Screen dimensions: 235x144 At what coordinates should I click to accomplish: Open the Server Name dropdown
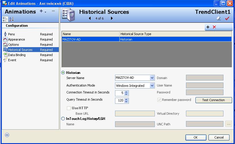(x=152, y=78)
